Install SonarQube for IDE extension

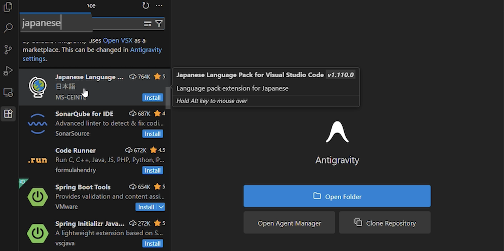click(152, 134)
